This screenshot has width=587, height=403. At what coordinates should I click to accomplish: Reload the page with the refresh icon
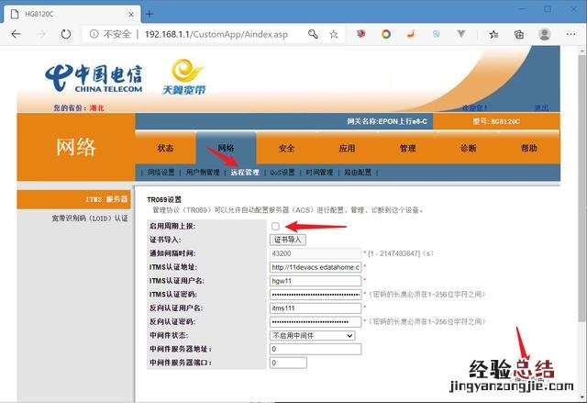point(65,34)
